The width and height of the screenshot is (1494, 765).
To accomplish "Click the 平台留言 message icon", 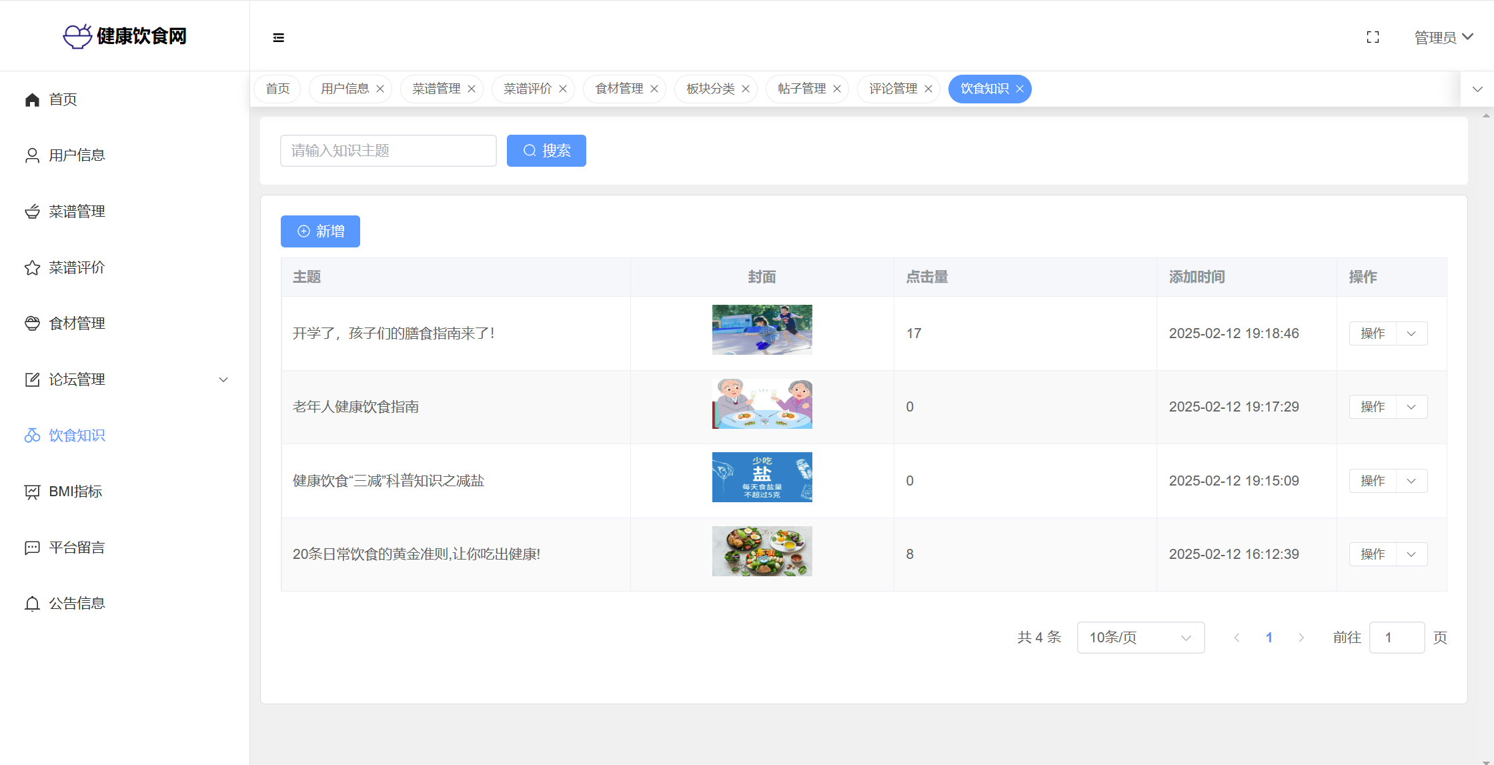I will tap(32, 548).
